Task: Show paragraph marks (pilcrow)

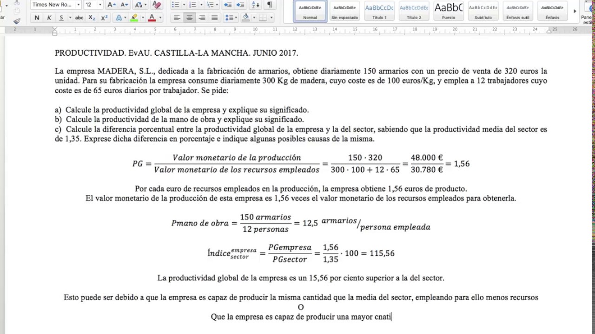Action: 269,5
